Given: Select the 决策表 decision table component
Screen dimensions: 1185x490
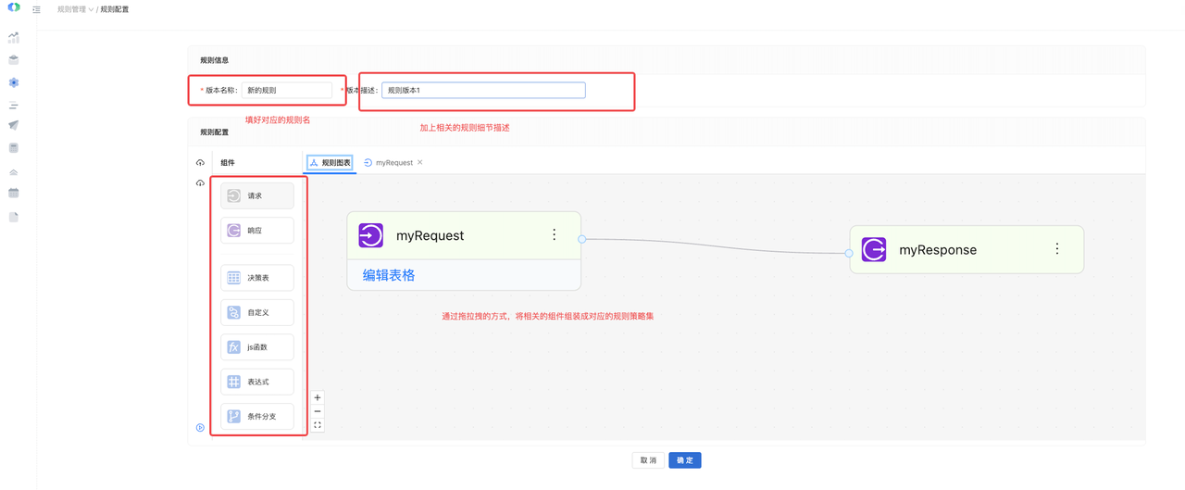Looking at the screenshot, I should (257, 278).
